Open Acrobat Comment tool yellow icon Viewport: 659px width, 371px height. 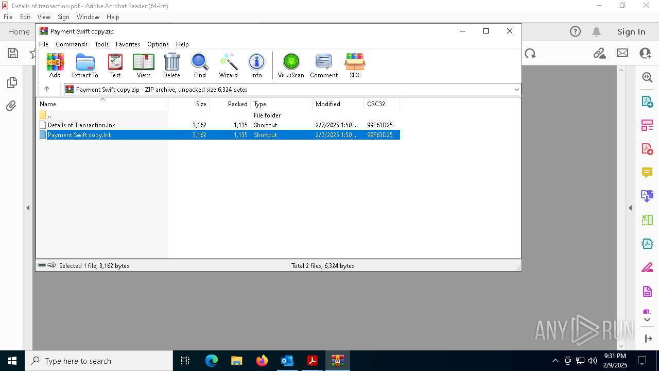[x=647, y=172]
